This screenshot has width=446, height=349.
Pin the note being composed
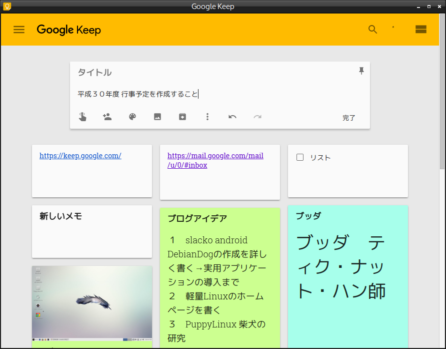click(361, 71)
